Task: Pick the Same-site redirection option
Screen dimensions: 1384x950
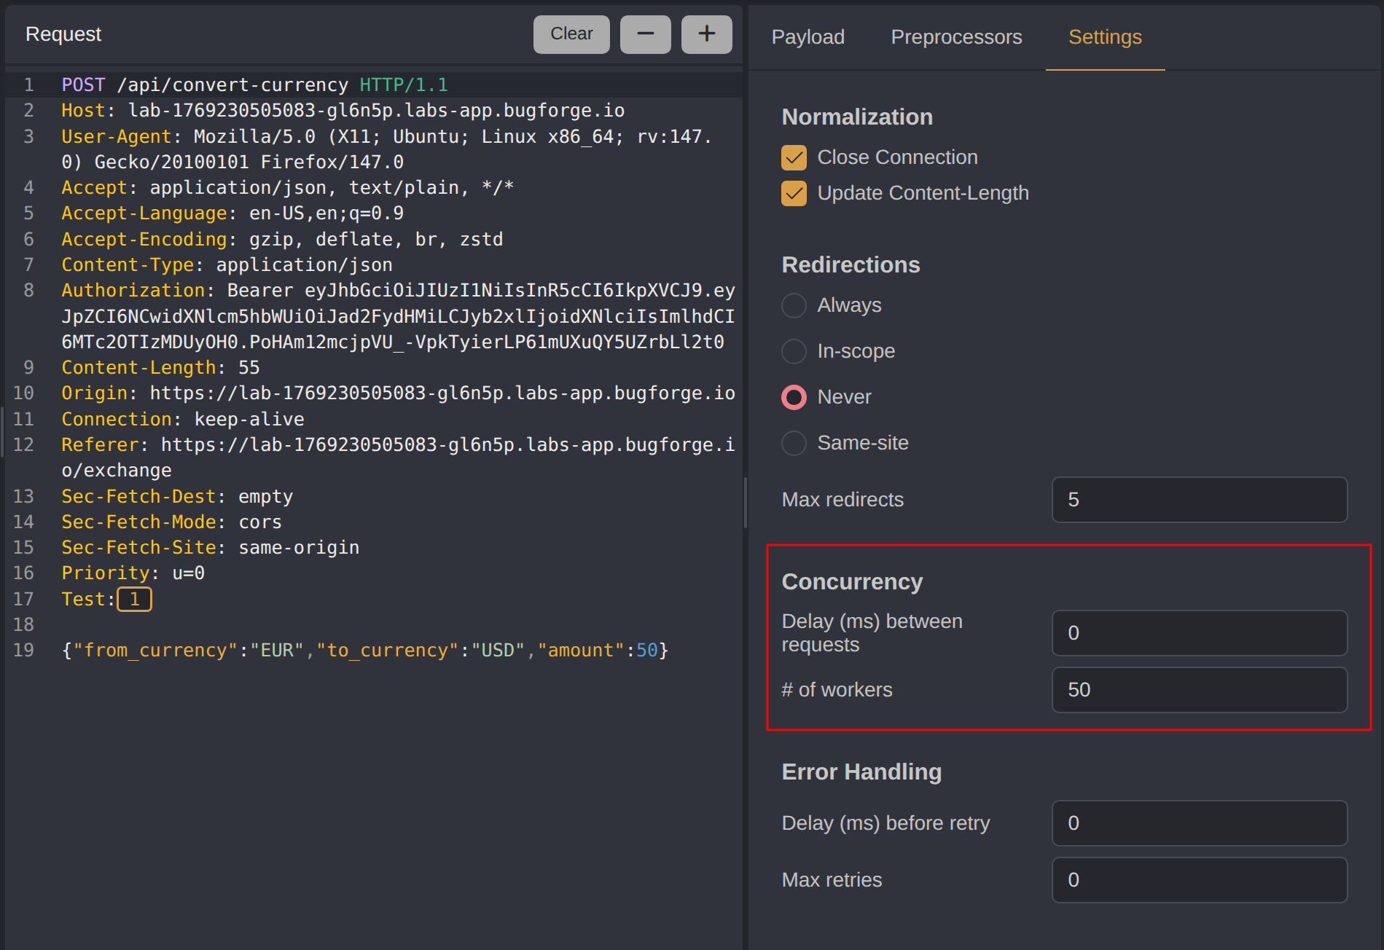Action: point(794,443)
